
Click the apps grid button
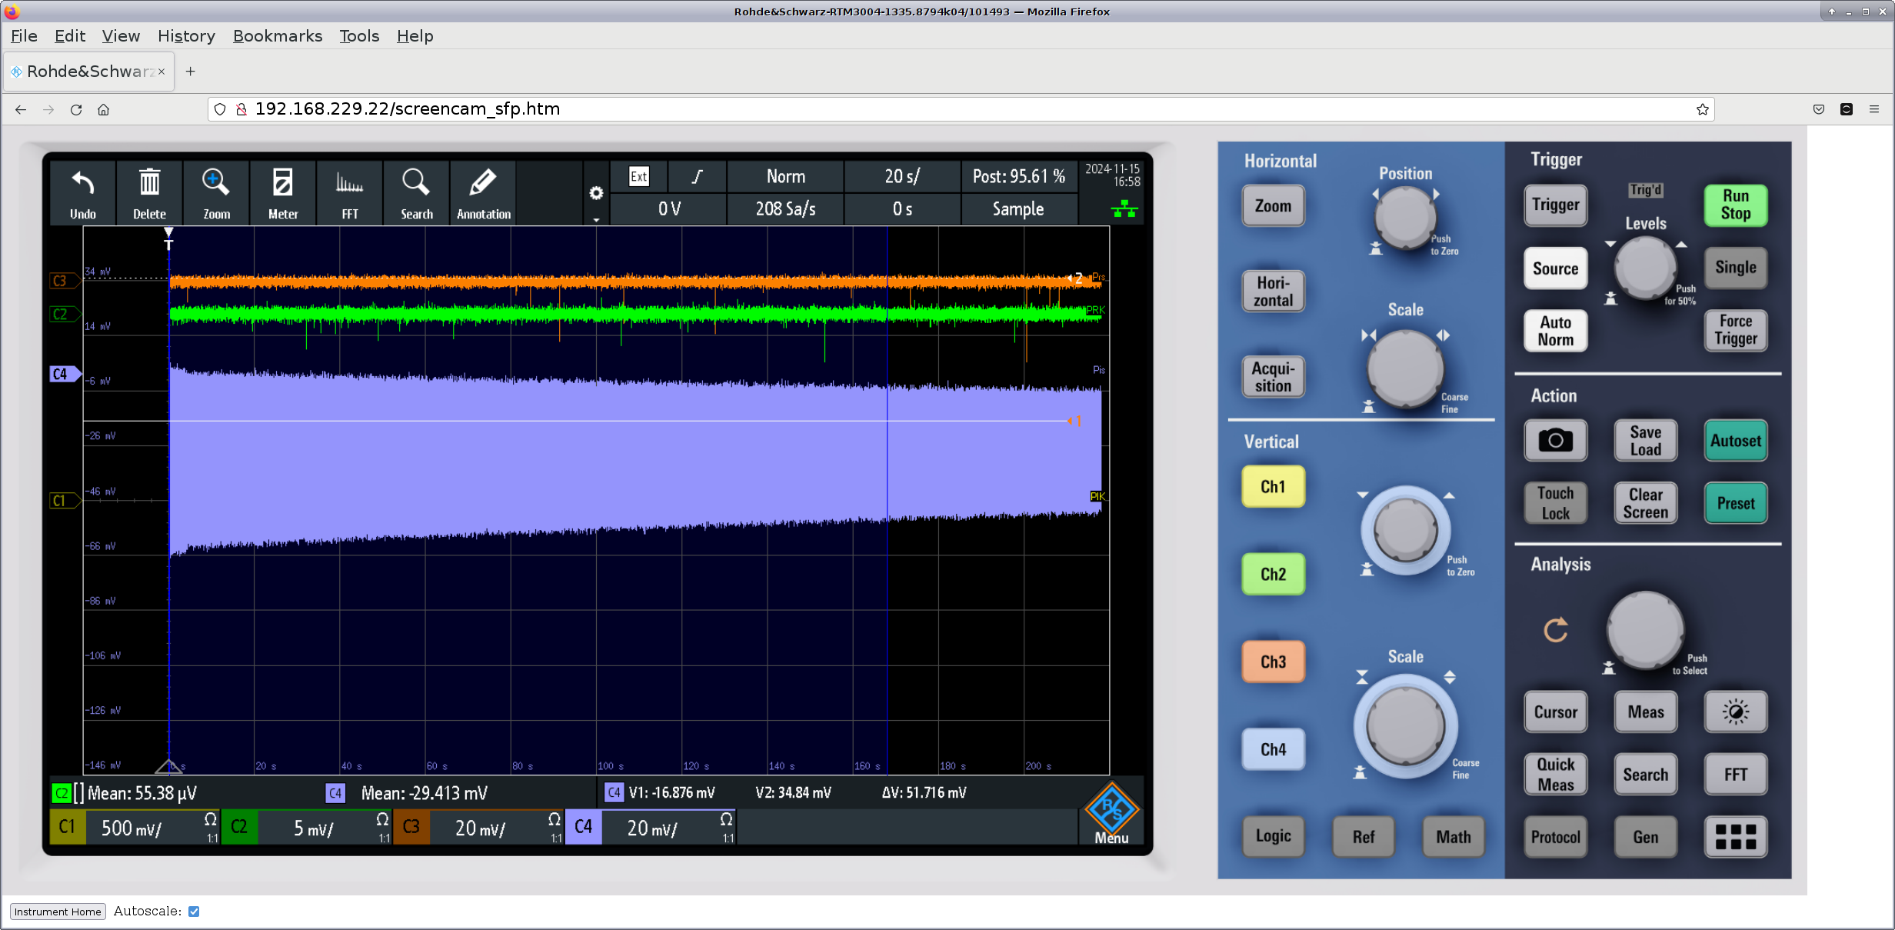click(1735, 837)
